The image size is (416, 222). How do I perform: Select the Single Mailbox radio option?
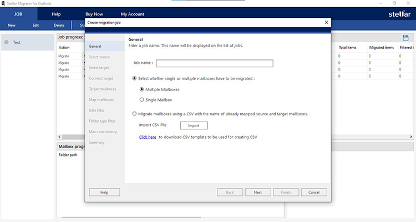coord(142,100)
